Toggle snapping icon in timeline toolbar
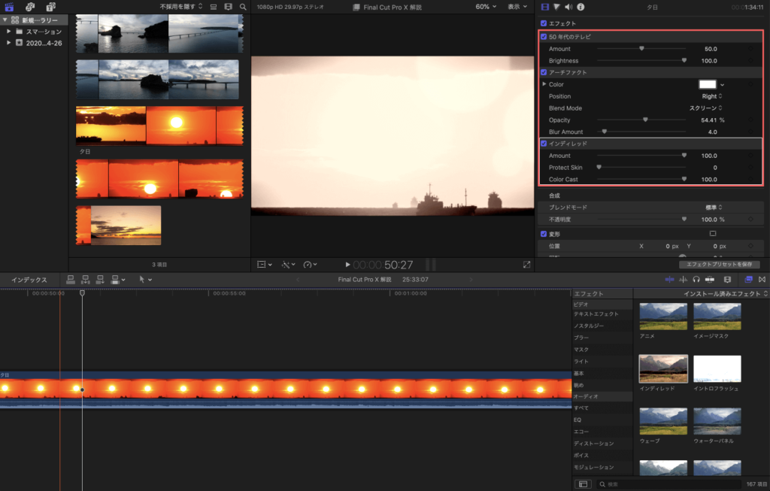Viewport: 770px width, 491px height. point(710,280)
